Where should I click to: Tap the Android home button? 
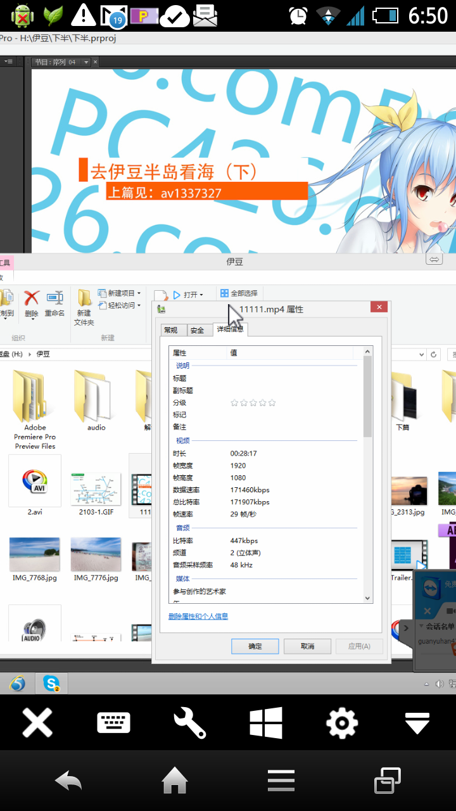pos(175,780)
